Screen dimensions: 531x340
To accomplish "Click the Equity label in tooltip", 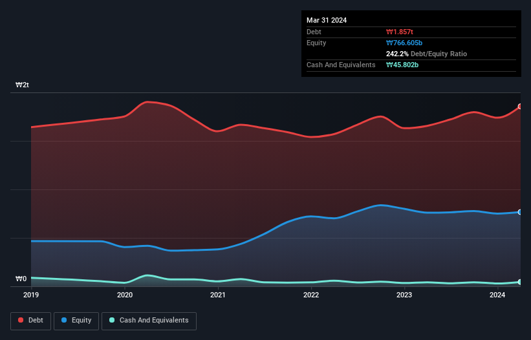I will click(x=316, y=43).
